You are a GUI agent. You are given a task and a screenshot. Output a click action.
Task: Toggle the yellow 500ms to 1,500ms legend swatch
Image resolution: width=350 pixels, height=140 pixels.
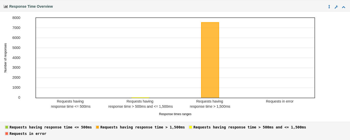pos(191,127)
